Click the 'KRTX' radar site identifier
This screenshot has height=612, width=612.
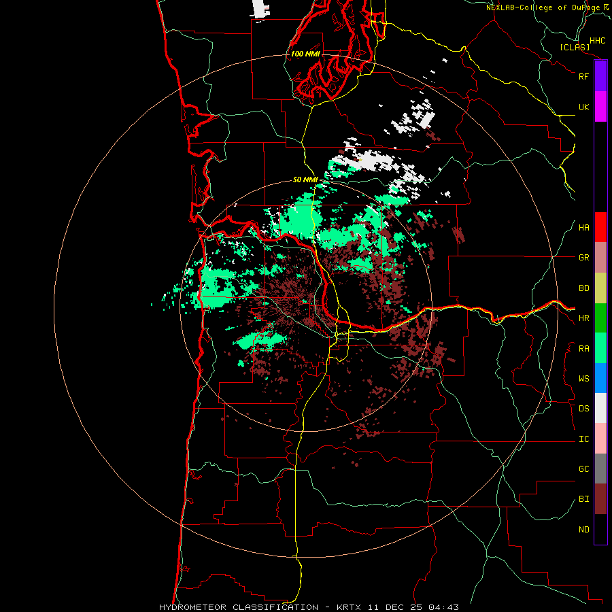click(349, 607)
